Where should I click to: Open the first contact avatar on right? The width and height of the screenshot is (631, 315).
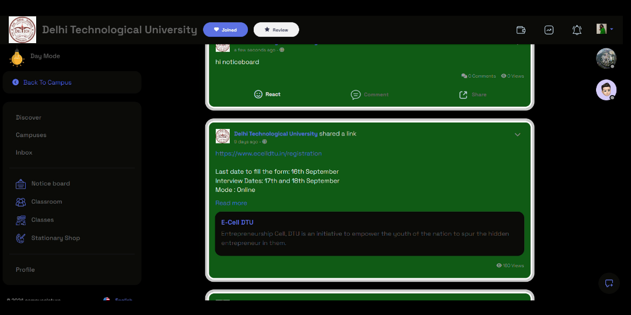click(x=606, y=58)
